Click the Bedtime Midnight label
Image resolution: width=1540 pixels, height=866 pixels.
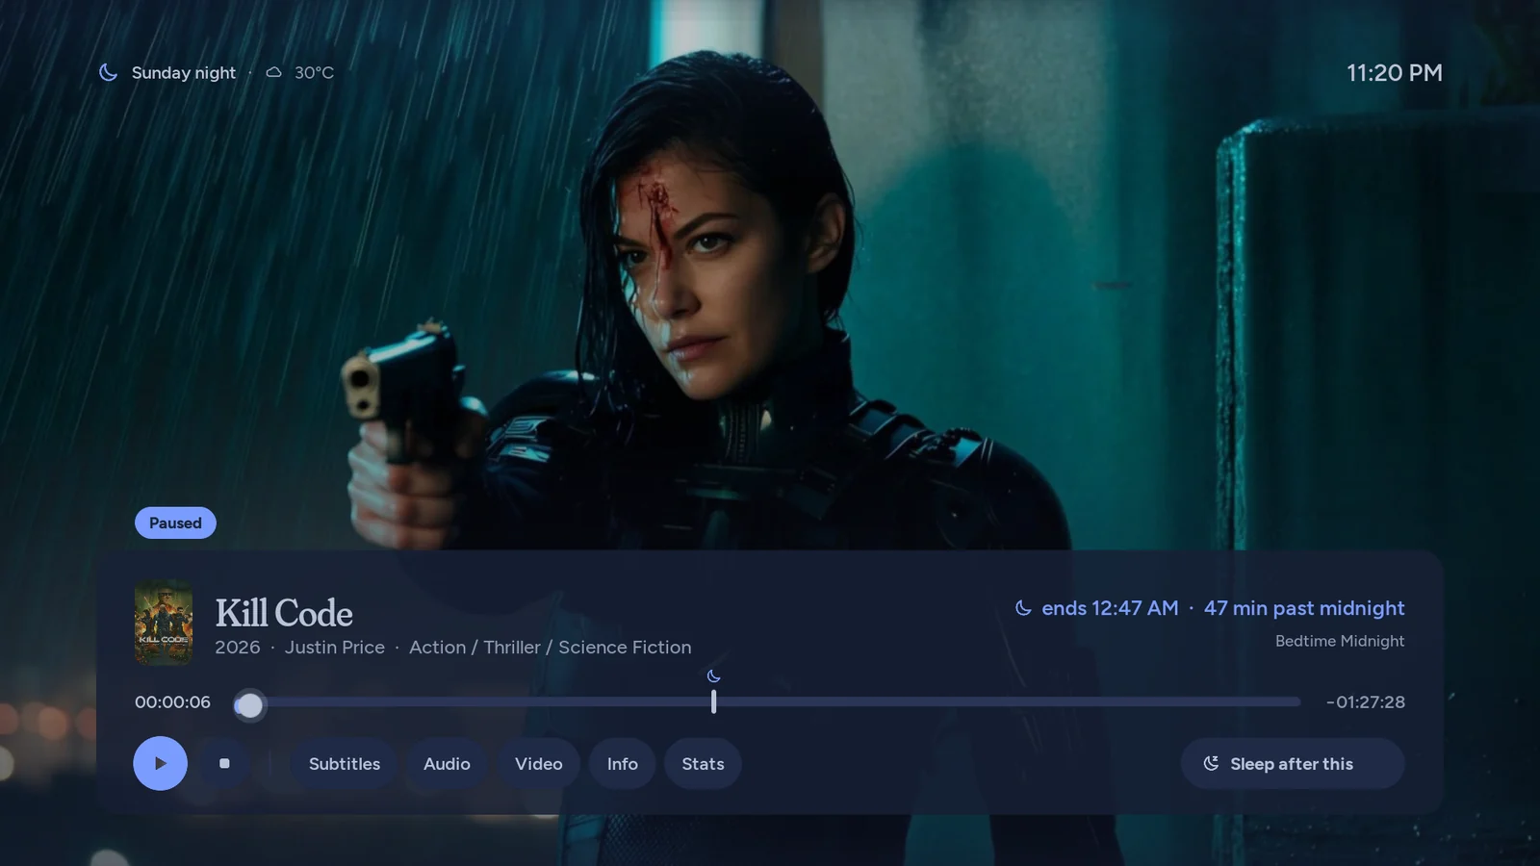click(1340, 641)
